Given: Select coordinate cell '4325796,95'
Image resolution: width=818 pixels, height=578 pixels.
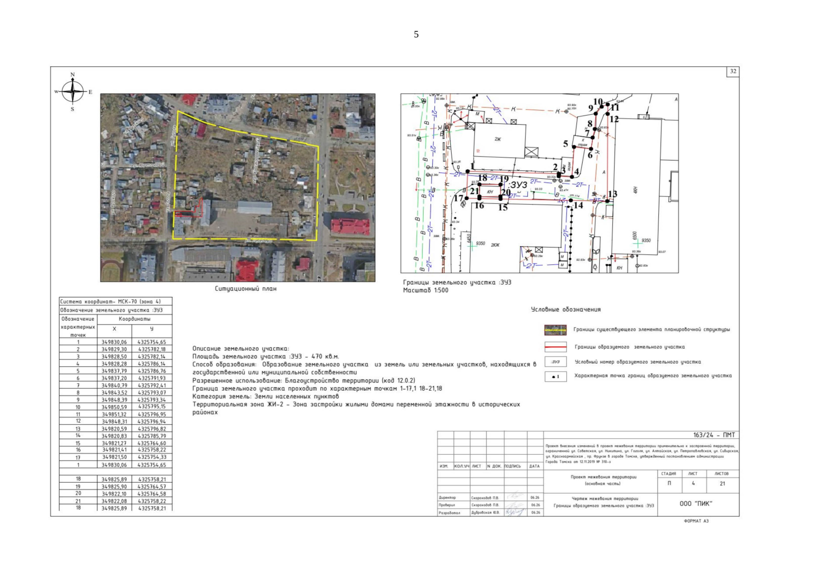Looking at the screenshot, I should 151,414.
